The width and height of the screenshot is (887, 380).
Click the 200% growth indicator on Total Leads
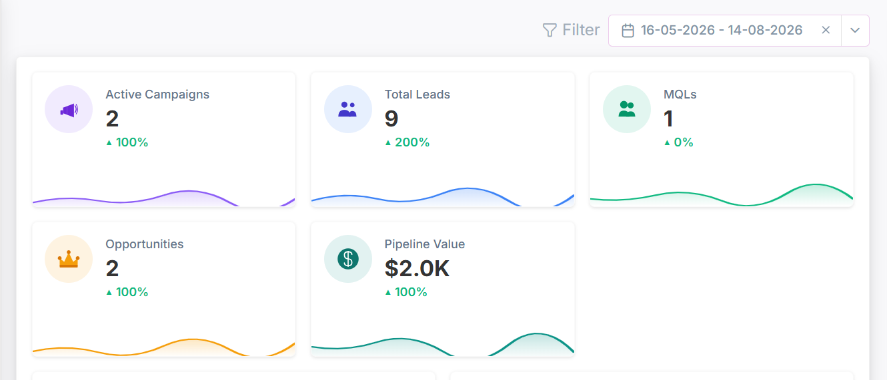(407, 142)
